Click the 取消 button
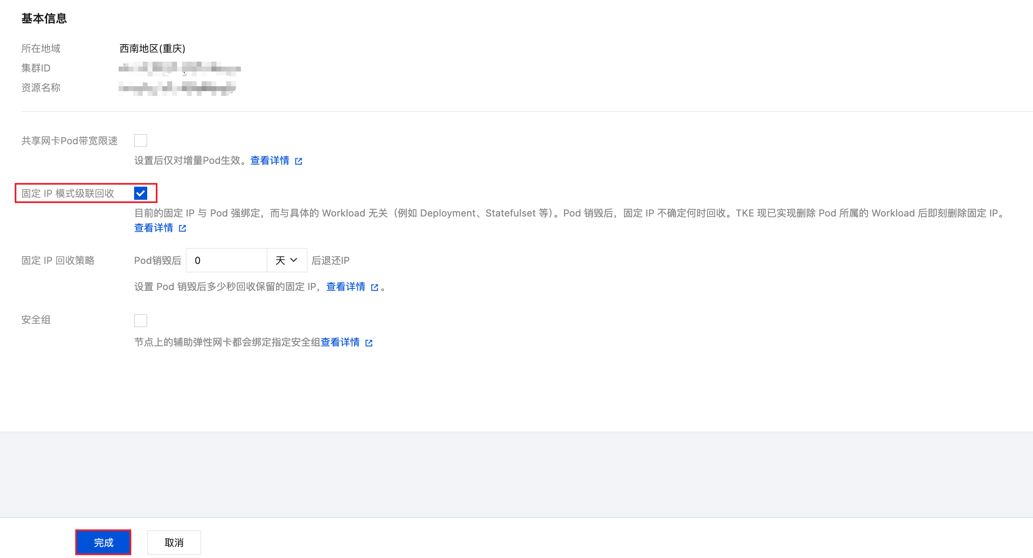Viewport: 1033px width, 558px height. (x=174, y=542)
